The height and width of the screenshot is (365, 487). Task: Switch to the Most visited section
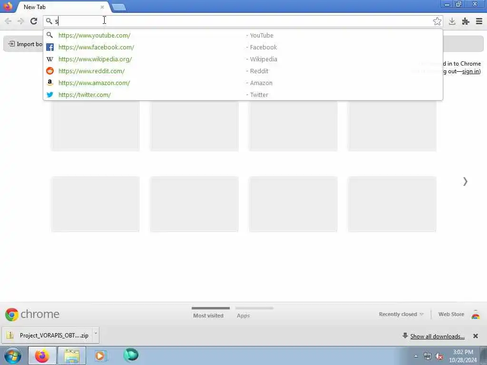208,316
